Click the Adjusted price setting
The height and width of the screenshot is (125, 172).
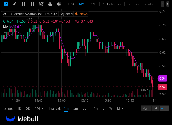click(66, 14)
